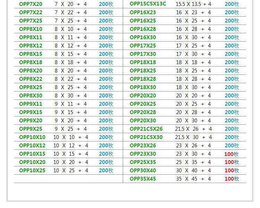Screen dimensions: 260x208
Task: Click the OPP21C5X26 product code
Action: (x=146, y=129)
